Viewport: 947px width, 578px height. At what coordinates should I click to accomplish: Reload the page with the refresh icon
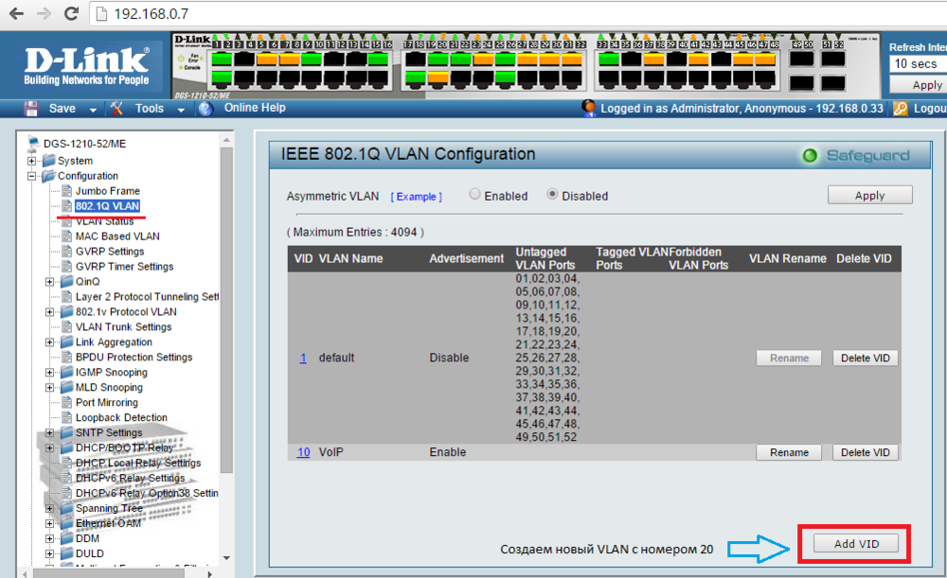pyautogui.click(x=71, y=14)
